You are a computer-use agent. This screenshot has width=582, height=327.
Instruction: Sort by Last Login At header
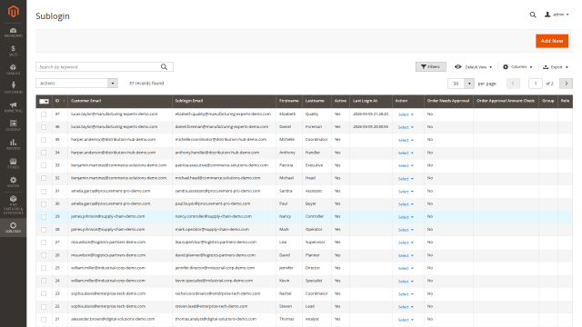coord(371,101)
